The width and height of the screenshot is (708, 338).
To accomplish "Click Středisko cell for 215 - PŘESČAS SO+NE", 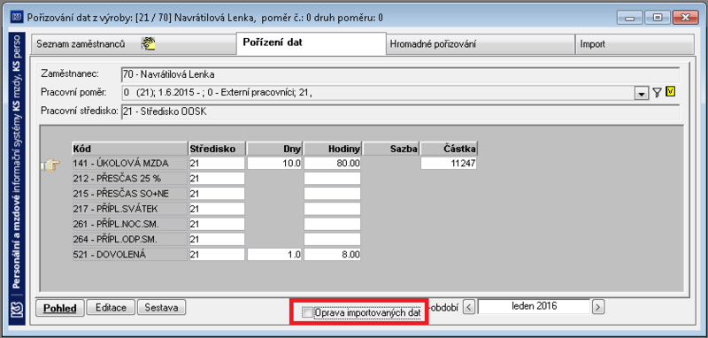I will [x=217, y=194].
